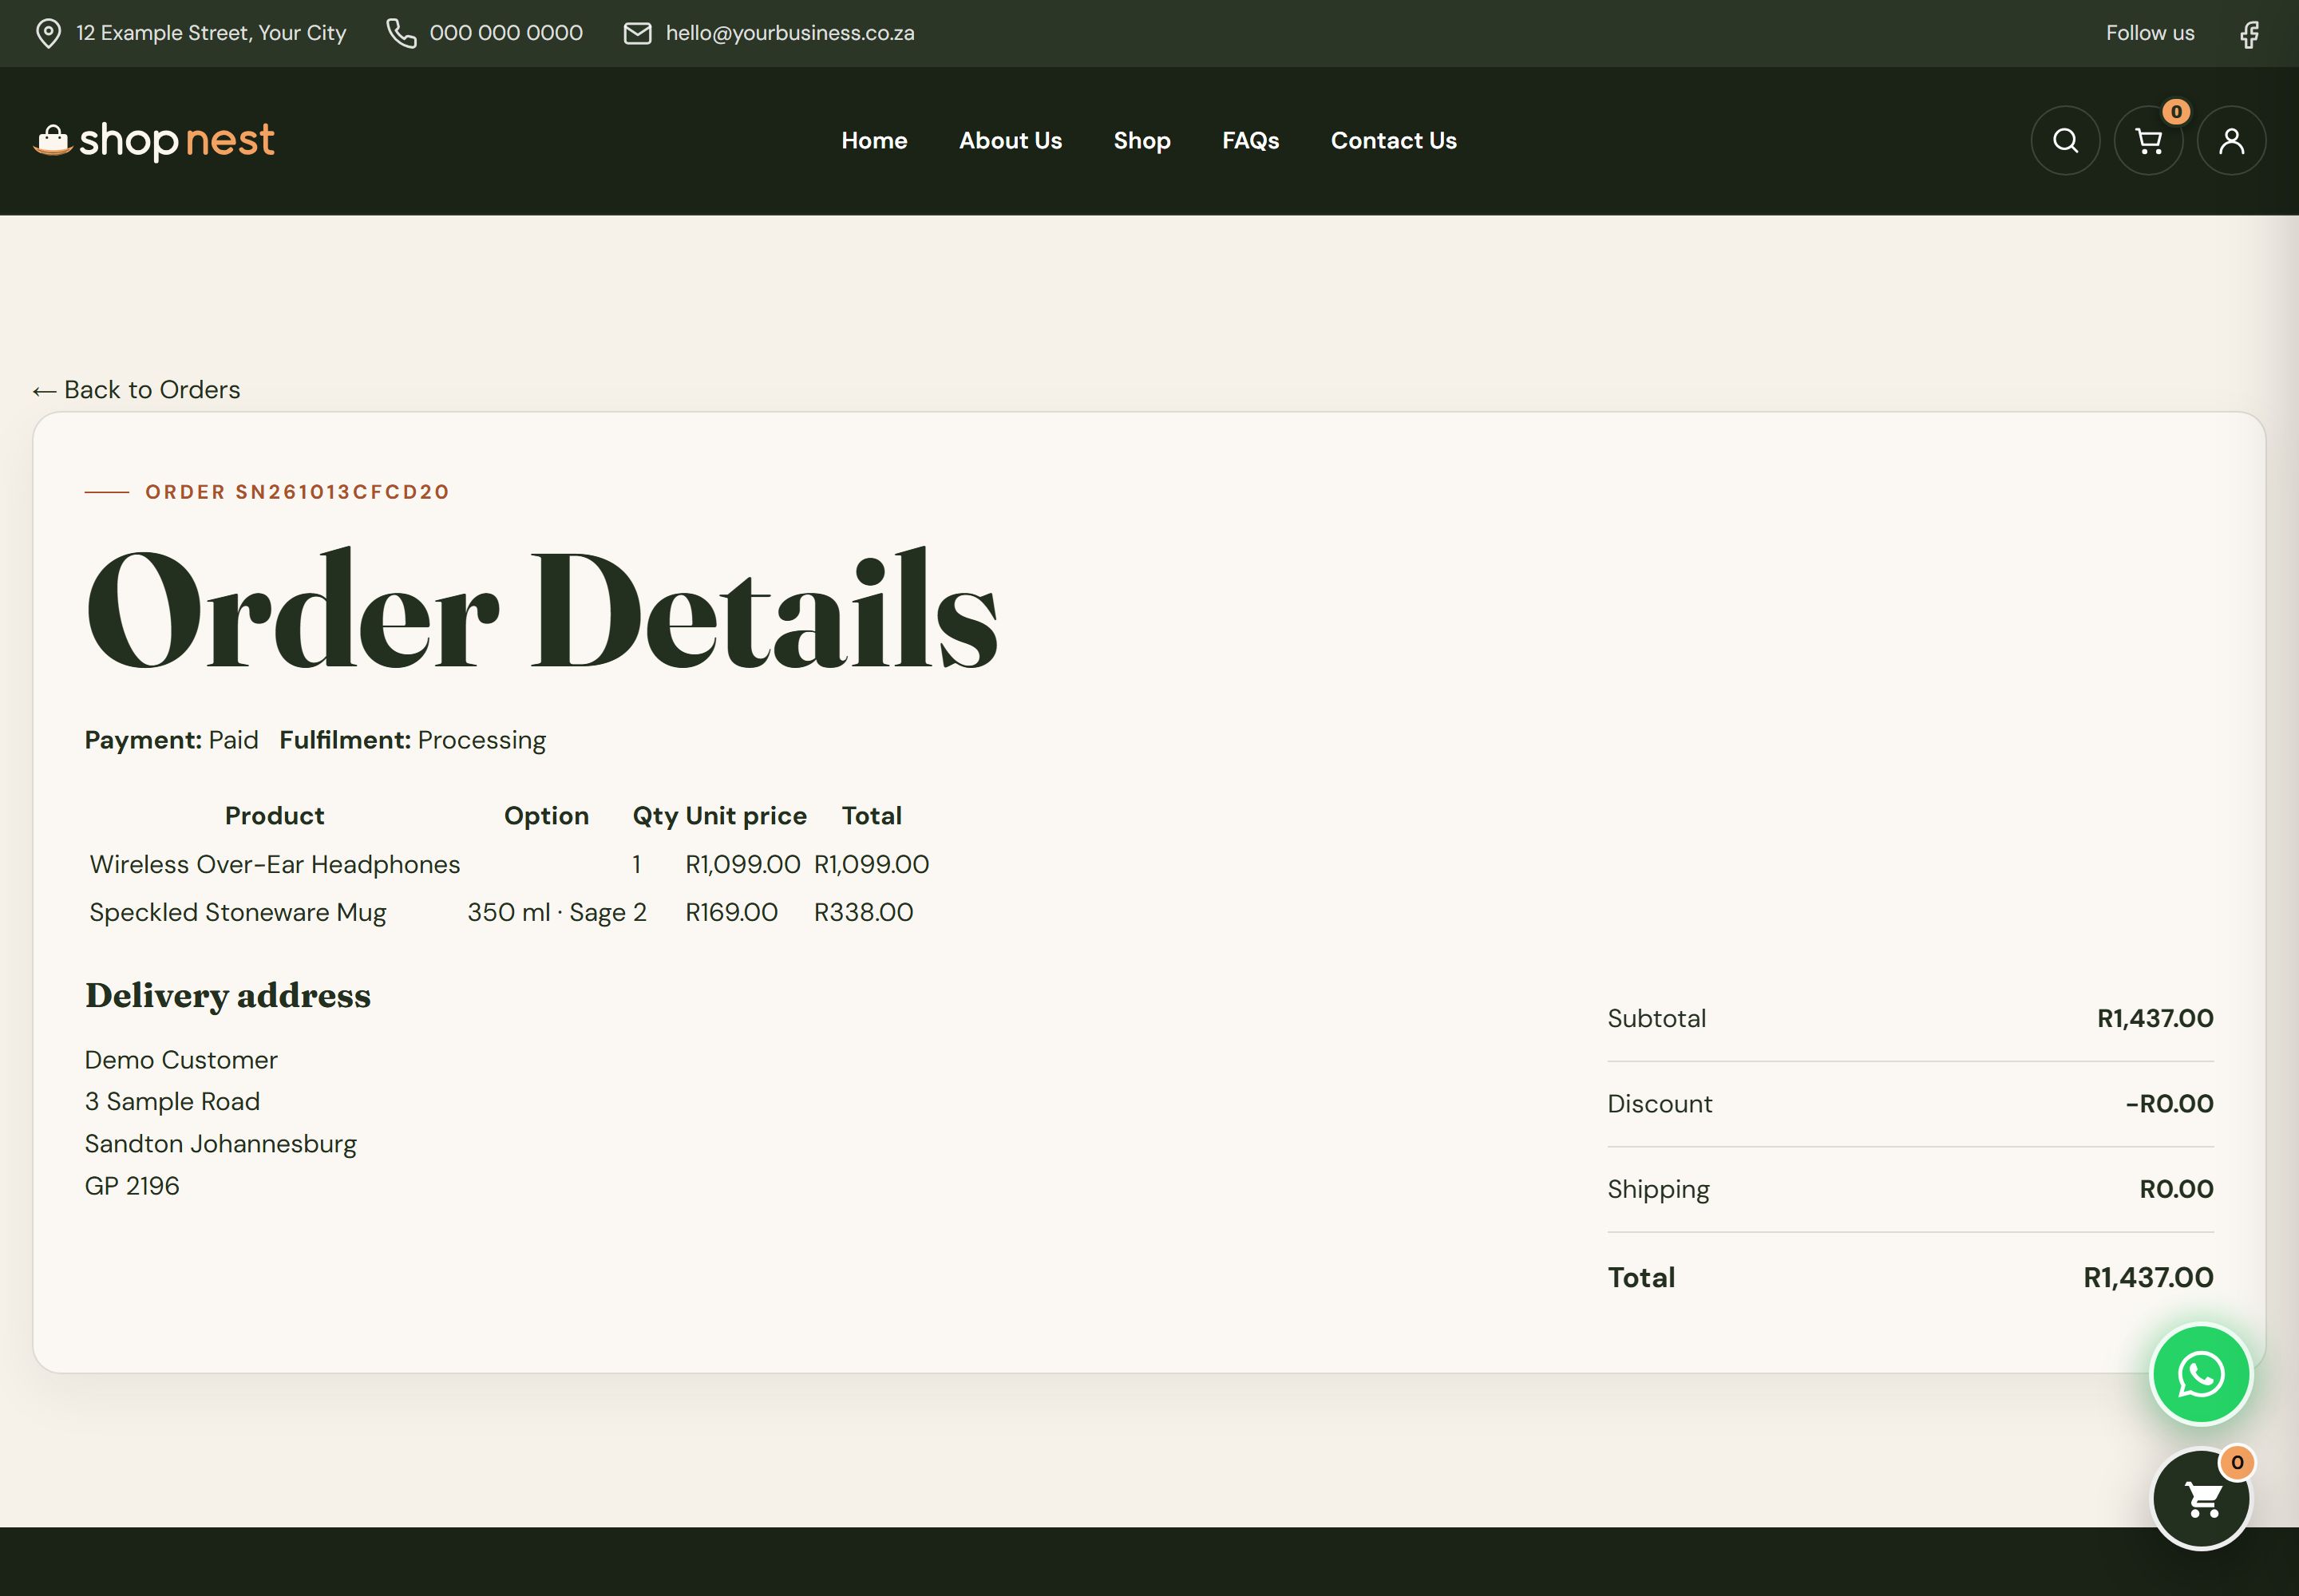The image size is (2299, 1596).
Task: Click the phone number 000 000 0000
Action: coord(506,33)
